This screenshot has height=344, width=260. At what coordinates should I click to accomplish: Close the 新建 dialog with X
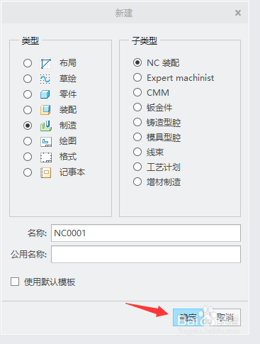tap(238, 13)
